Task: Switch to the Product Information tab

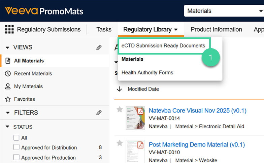Action: pos(216,30)
